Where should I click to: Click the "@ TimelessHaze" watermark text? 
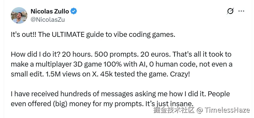point(223,110)
